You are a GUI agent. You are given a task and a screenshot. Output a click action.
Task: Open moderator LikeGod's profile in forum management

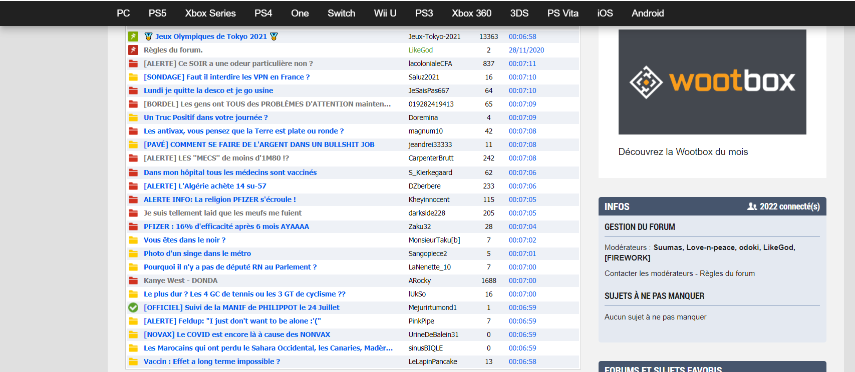click(x=778, y=247)
